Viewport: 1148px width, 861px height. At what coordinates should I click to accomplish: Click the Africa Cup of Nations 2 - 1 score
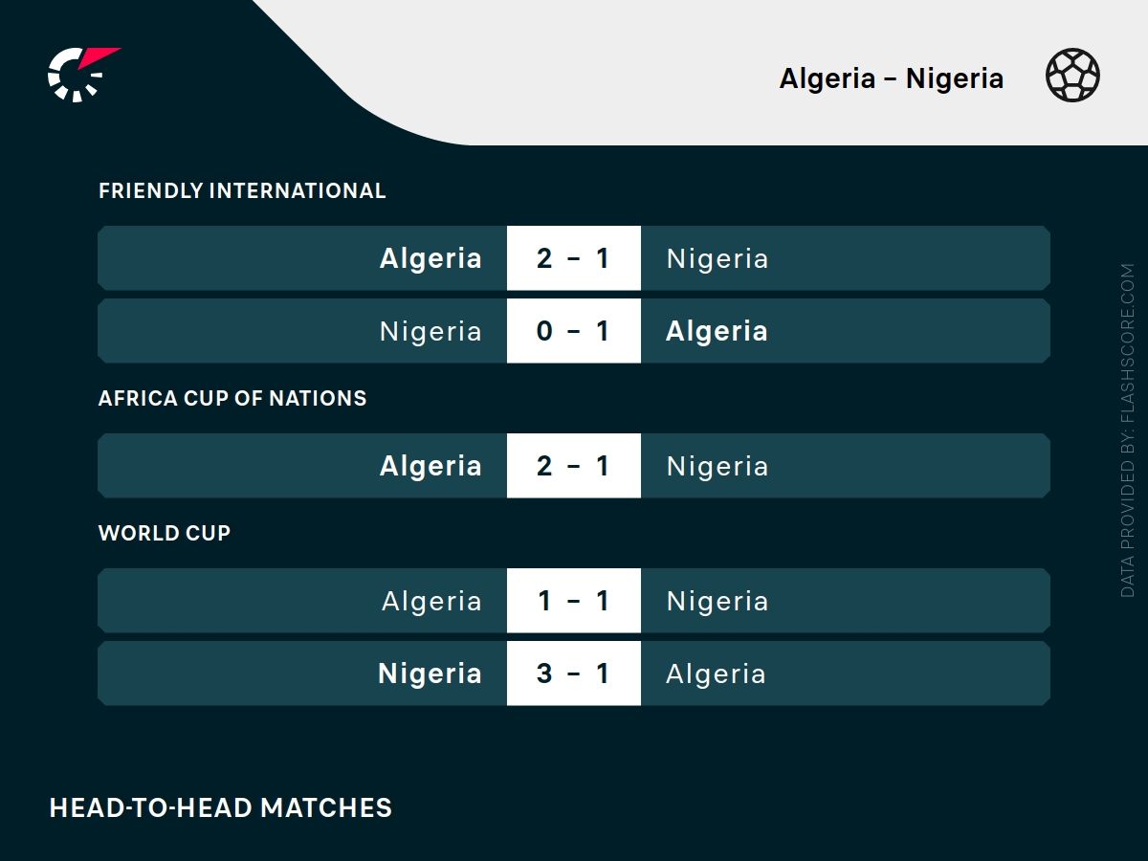573,466
